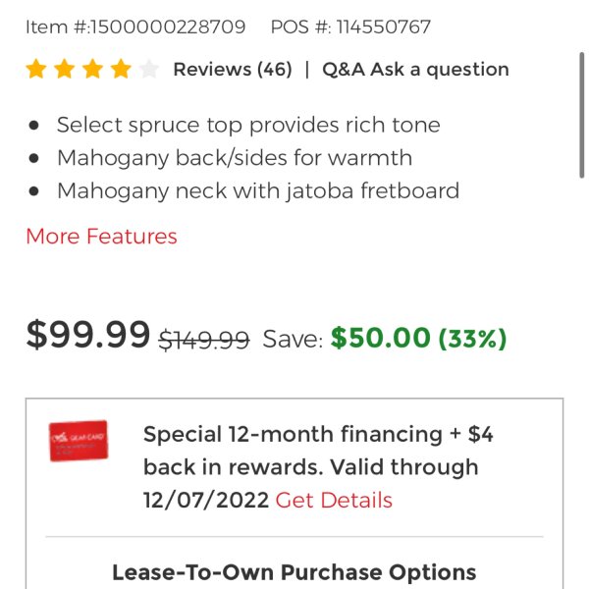The height and width of the screenshot is (589, 589).
Task: Click the Mahogany back/sides feature bullet
Action: (x=235, y=158)
